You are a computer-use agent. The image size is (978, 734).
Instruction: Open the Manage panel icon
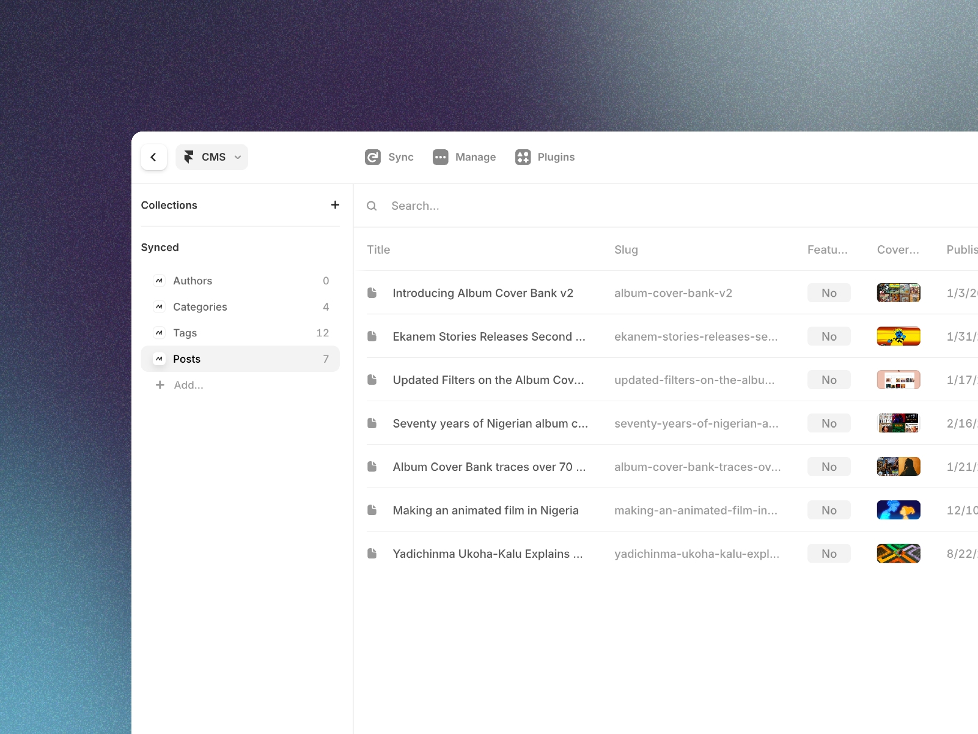click(440, 157)
